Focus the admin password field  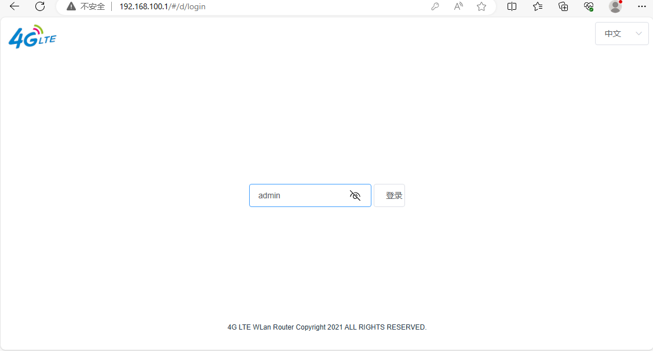[310, 195]
